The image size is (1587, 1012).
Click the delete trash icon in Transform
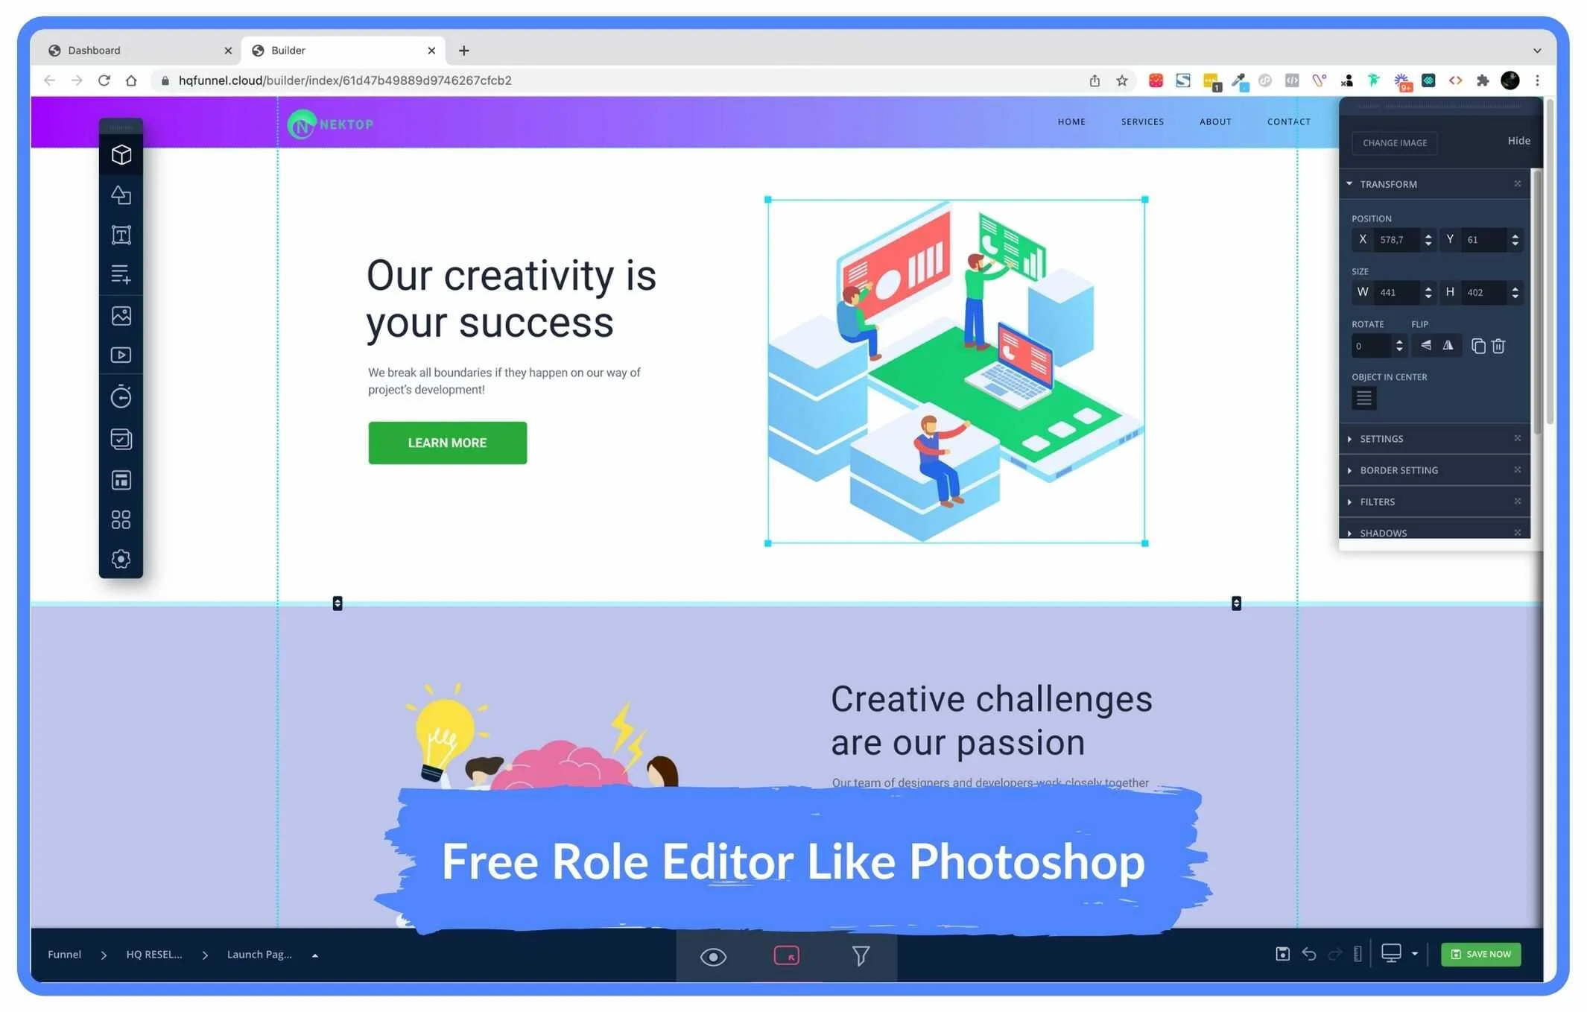(1498, 346)
